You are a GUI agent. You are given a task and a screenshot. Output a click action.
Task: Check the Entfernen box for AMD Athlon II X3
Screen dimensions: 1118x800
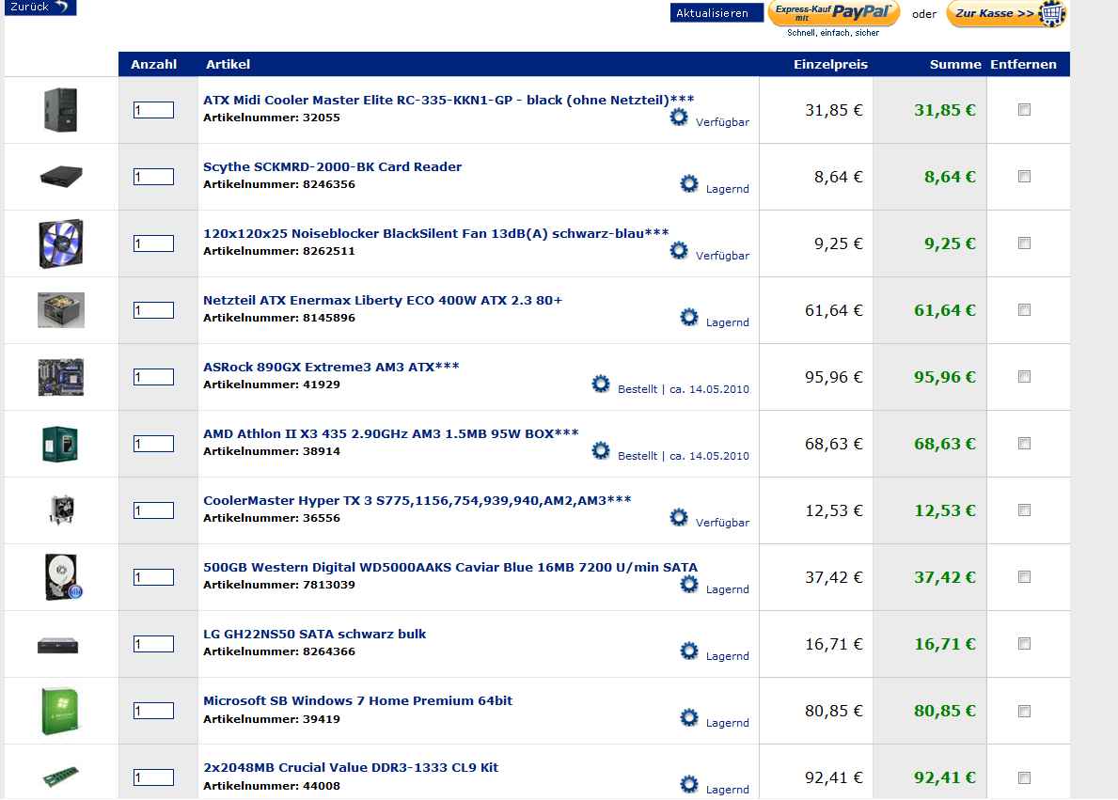pyautogui.click(x=1024, y=444)
